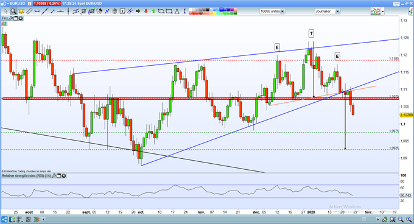The width and height of the screenshot is (414, 224).
Task: Pick the bright red color swatch
Action: coord(194,13)
